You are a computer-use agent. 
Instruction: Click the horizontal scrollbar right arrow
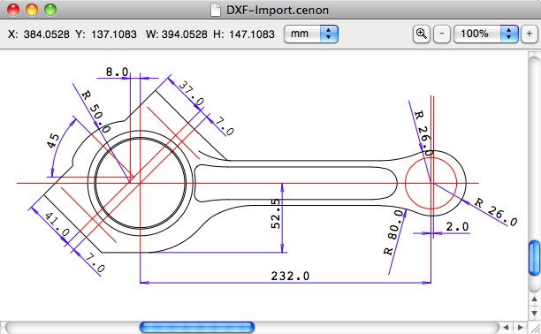coord(520,327)
